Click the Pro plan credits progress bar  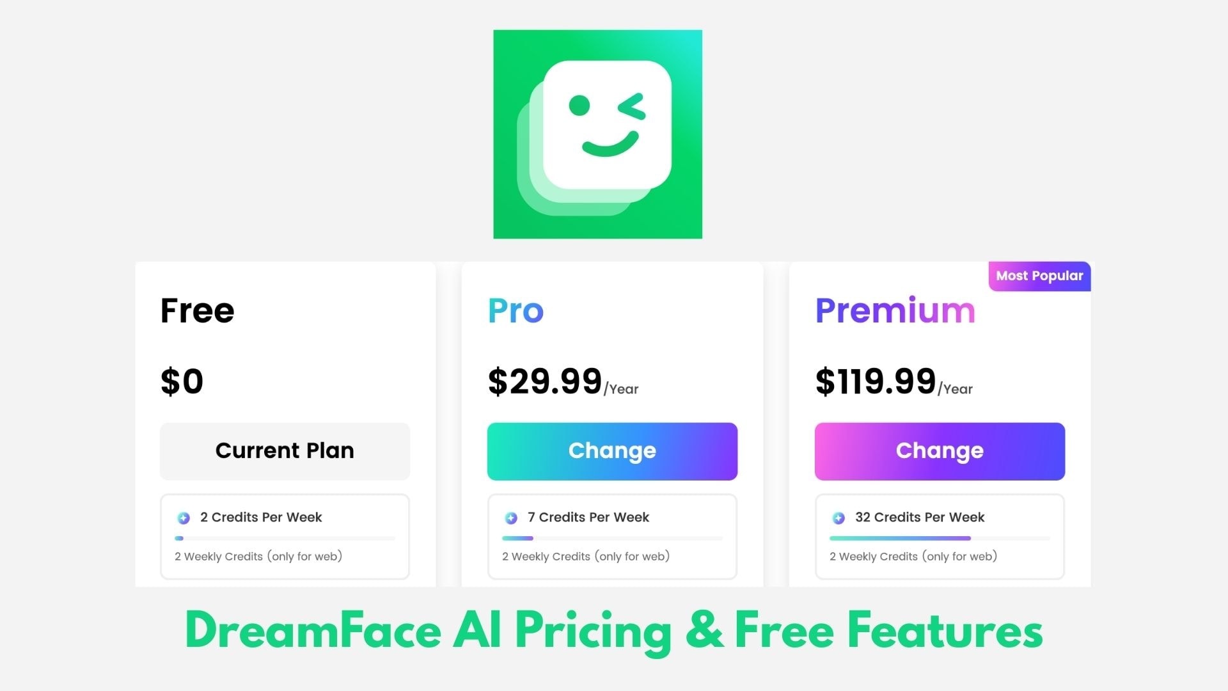612,538
